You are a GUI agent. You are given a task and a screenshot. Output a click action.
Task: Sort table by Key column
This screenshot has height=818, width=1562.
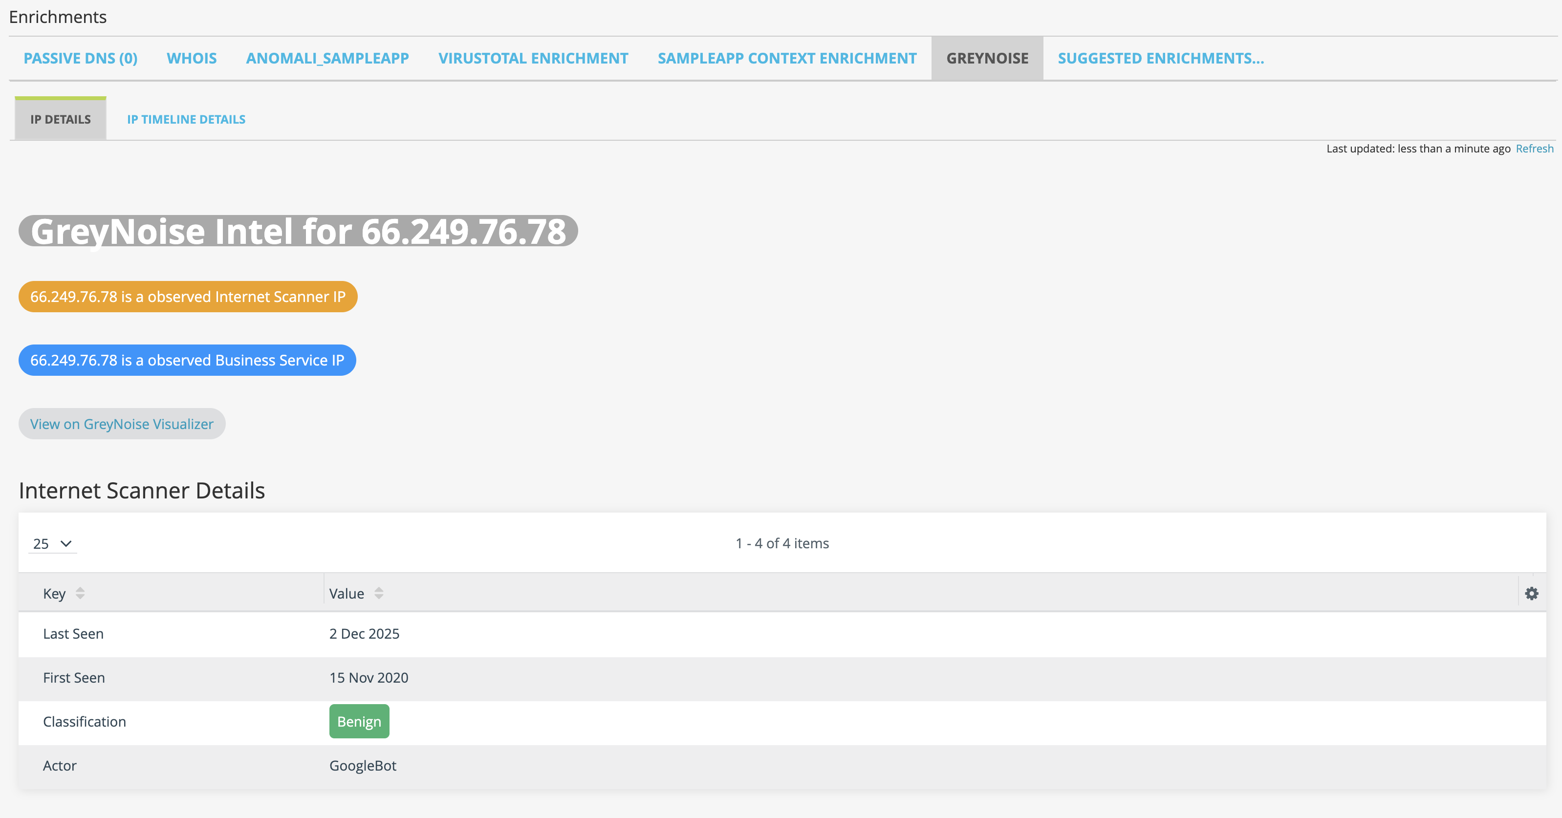tap(80, 593)
